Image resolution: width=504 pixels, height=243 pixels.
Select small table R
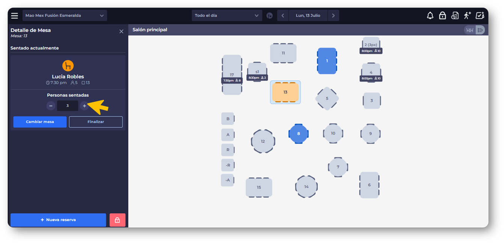[x=228, y=150]
